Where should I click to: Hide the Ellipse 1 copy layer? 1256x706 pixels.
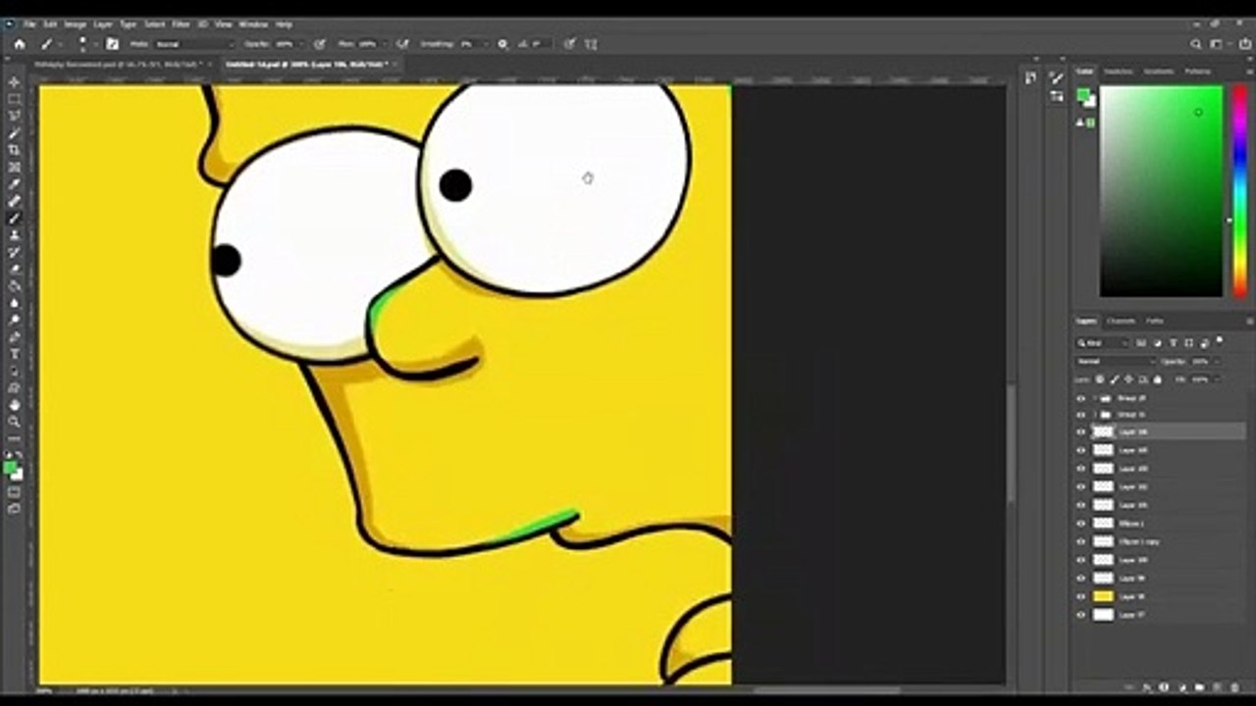coord(1081,541)
